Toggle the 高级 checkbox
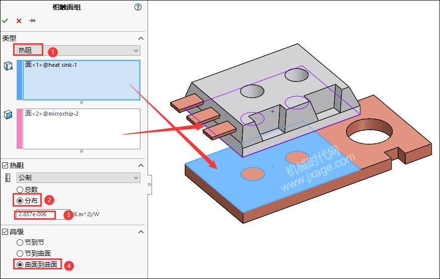The image size is (440, 279). [5, 232]
